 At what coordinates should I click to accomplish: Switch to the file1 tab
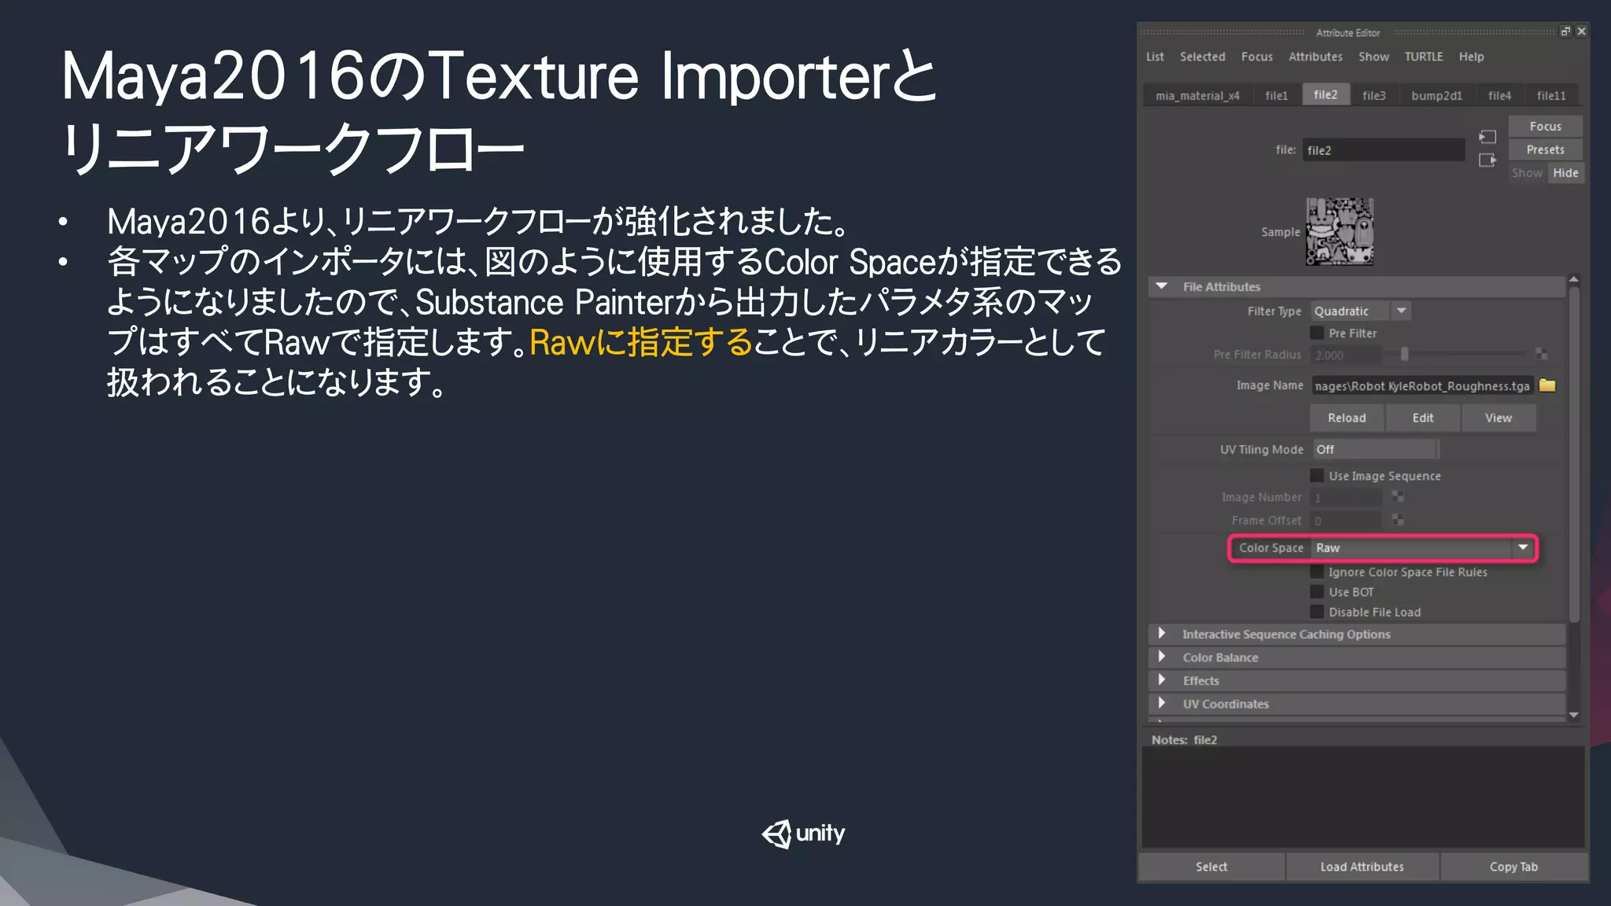[1277, 95]
